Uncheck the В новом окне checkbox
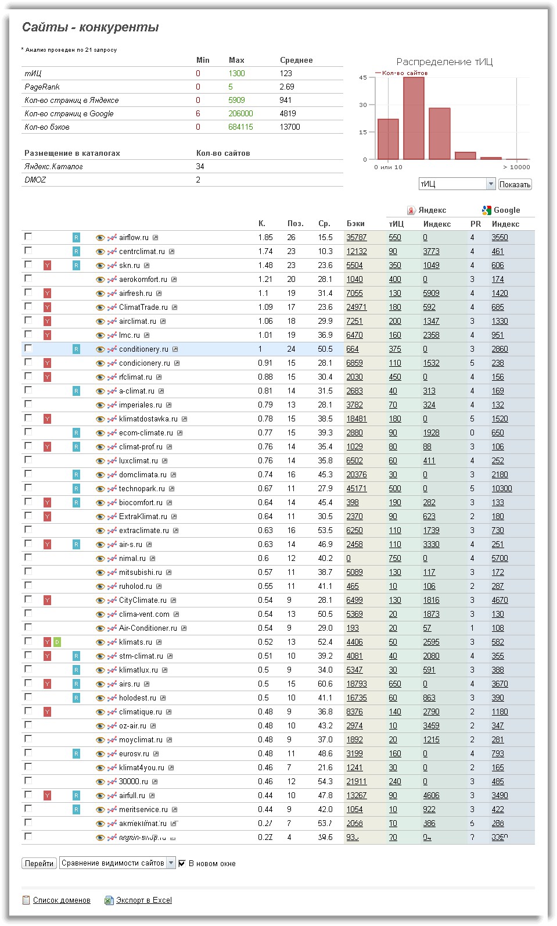Screen dimensions: 557x926 pos(182,863)
